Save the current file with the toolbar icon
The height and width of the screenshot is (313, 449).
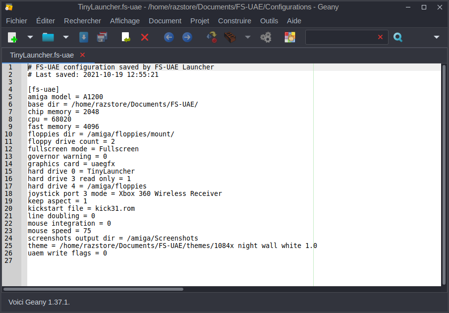pyautogui.click(x=84, y=37)
